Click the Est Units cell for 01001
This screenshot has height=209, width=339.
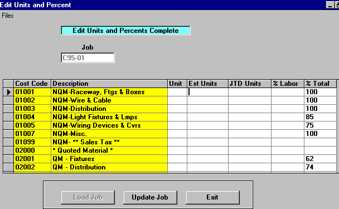[207, 92]
